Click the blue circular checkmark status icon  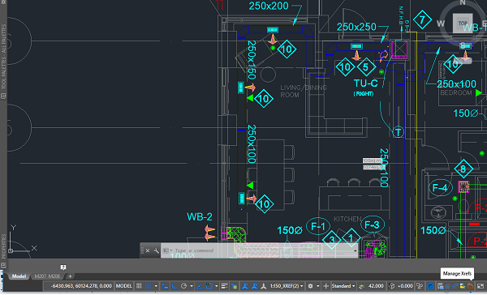[430, 286]
